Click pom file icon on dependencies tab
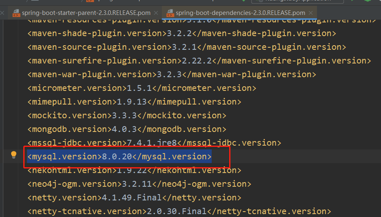Screen dimensions: 381x217 pyautogui.click(x=170, y=13)
